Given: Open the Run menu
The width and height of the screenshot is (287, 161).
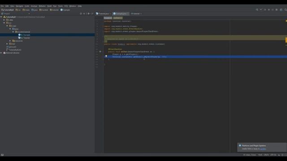Looking at the screenshot, I should coord(55,6).
